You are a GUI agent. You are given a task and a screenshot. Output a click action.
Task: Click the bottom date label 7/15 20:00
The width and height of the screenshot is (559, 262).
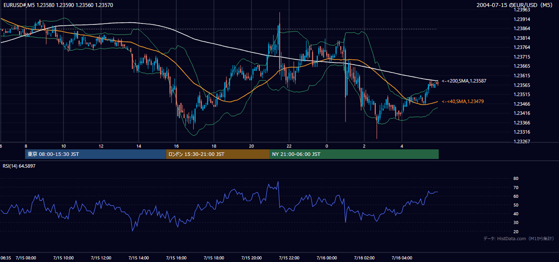point(251,258)
